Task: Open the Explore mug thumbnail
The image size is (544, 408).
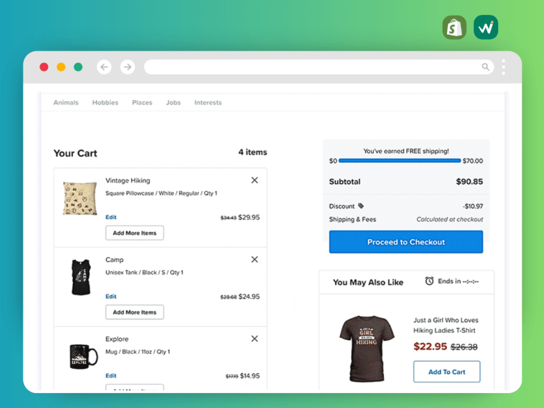Action: [x=84, y=357]
